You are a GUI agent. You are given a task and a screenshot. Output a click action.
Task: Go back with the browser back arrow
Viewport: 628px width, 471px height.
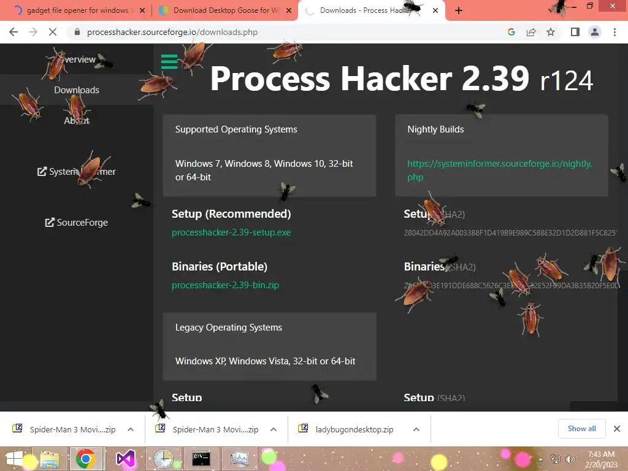click(x=13, y=32)
